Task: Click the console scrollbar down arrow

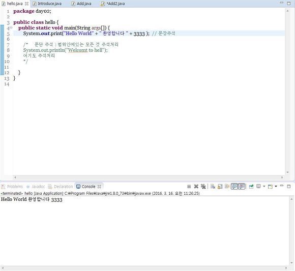Action: coord(291,263)
